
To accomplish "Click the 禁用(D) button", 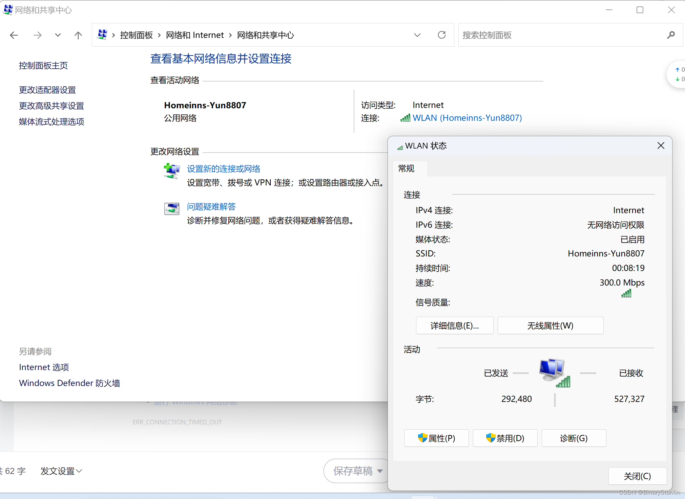I will [x=505, y=438].
